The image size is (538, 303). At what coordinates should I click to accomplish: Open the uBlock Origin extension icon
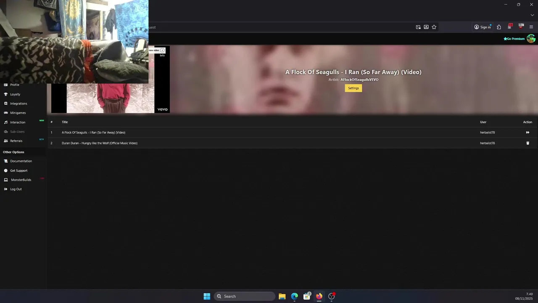521,27
